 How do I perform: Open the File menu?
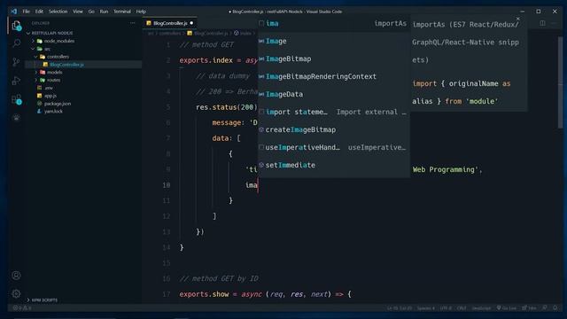pyautogui.click(x=26, y=12)
